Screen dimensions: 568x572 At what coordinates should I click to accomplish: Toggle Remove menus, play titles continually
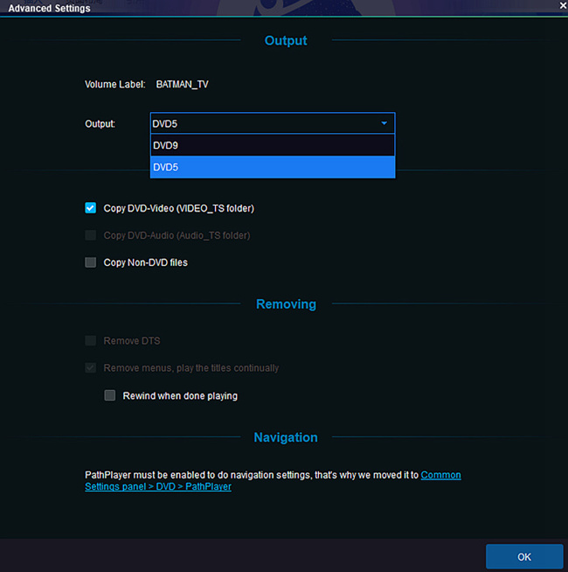[90, 368]
